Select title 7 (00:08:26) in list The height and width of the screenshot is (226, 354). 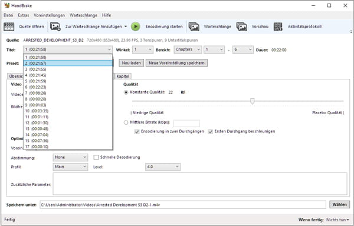coord(68,93)
